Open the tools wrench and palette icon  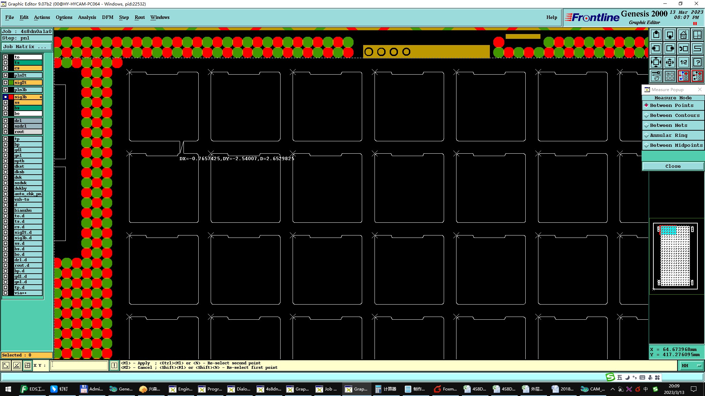pyautogui.click(x=656, y=76)
